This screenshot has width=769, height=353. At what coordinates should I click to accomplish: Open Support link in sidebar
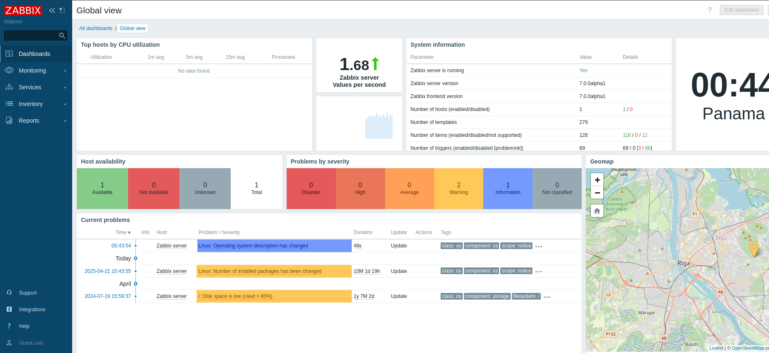tap(28, 293)
